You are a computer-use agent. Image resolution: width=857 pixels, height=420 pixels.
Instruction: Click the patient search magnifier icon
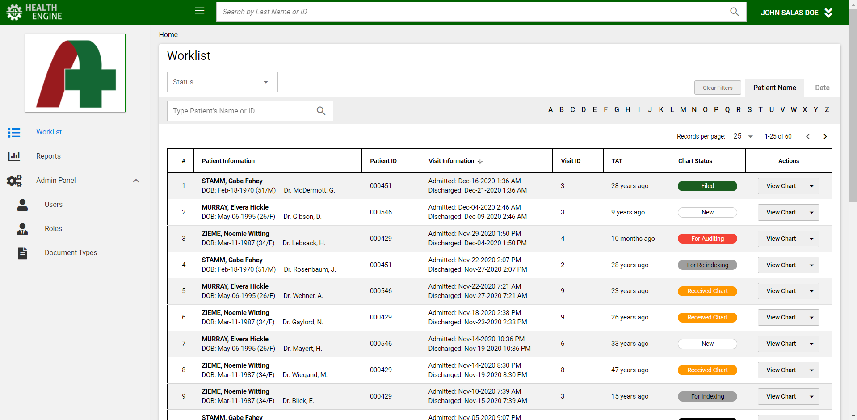[321, 111]
